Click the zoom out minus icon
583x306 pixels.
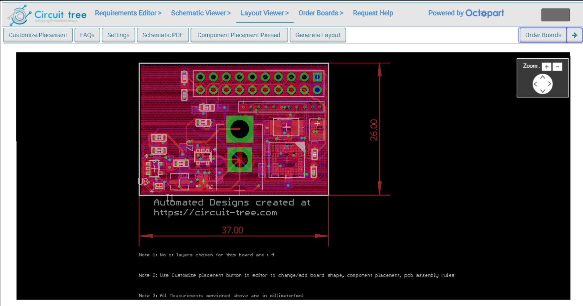pyautogui.click(x=557, y=67)
